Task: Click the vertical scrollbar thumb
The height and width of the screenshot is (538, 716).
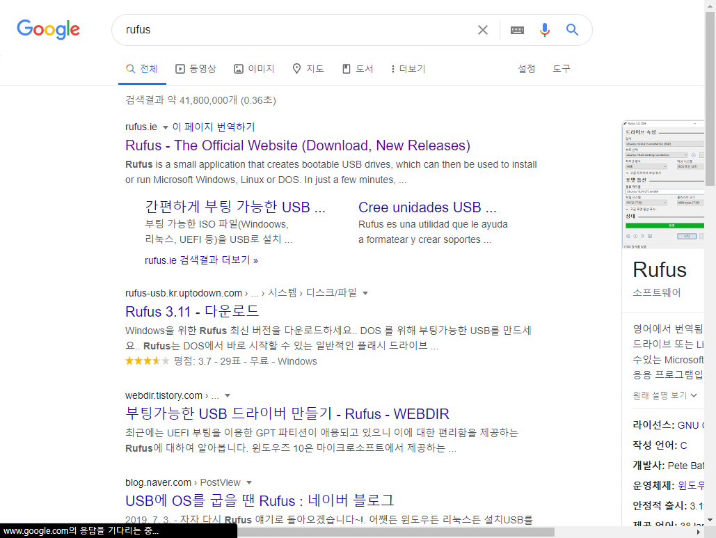Action: (x=710, y=98)
